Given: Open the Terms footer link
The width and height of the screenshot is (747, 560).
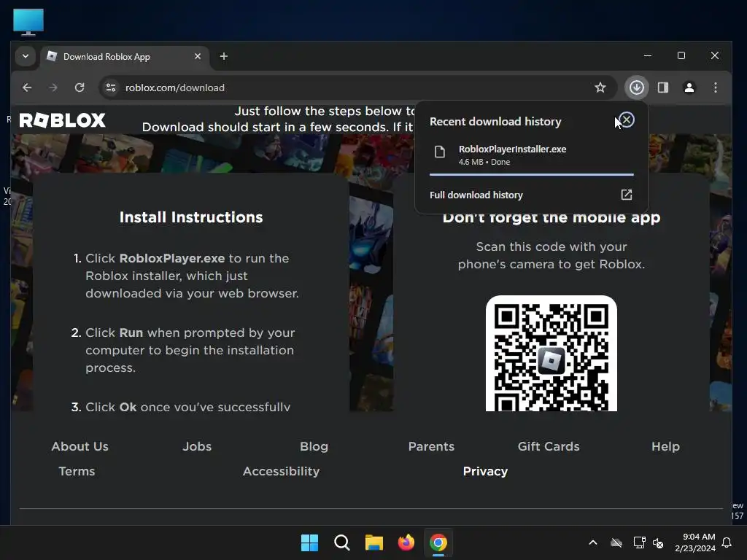Looking at the screenshot, I should tap(77, 472).
